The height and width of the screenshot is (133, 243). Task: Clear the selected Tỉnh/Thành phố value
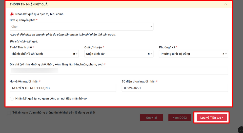pyautogui.click(x=74, y=54)
